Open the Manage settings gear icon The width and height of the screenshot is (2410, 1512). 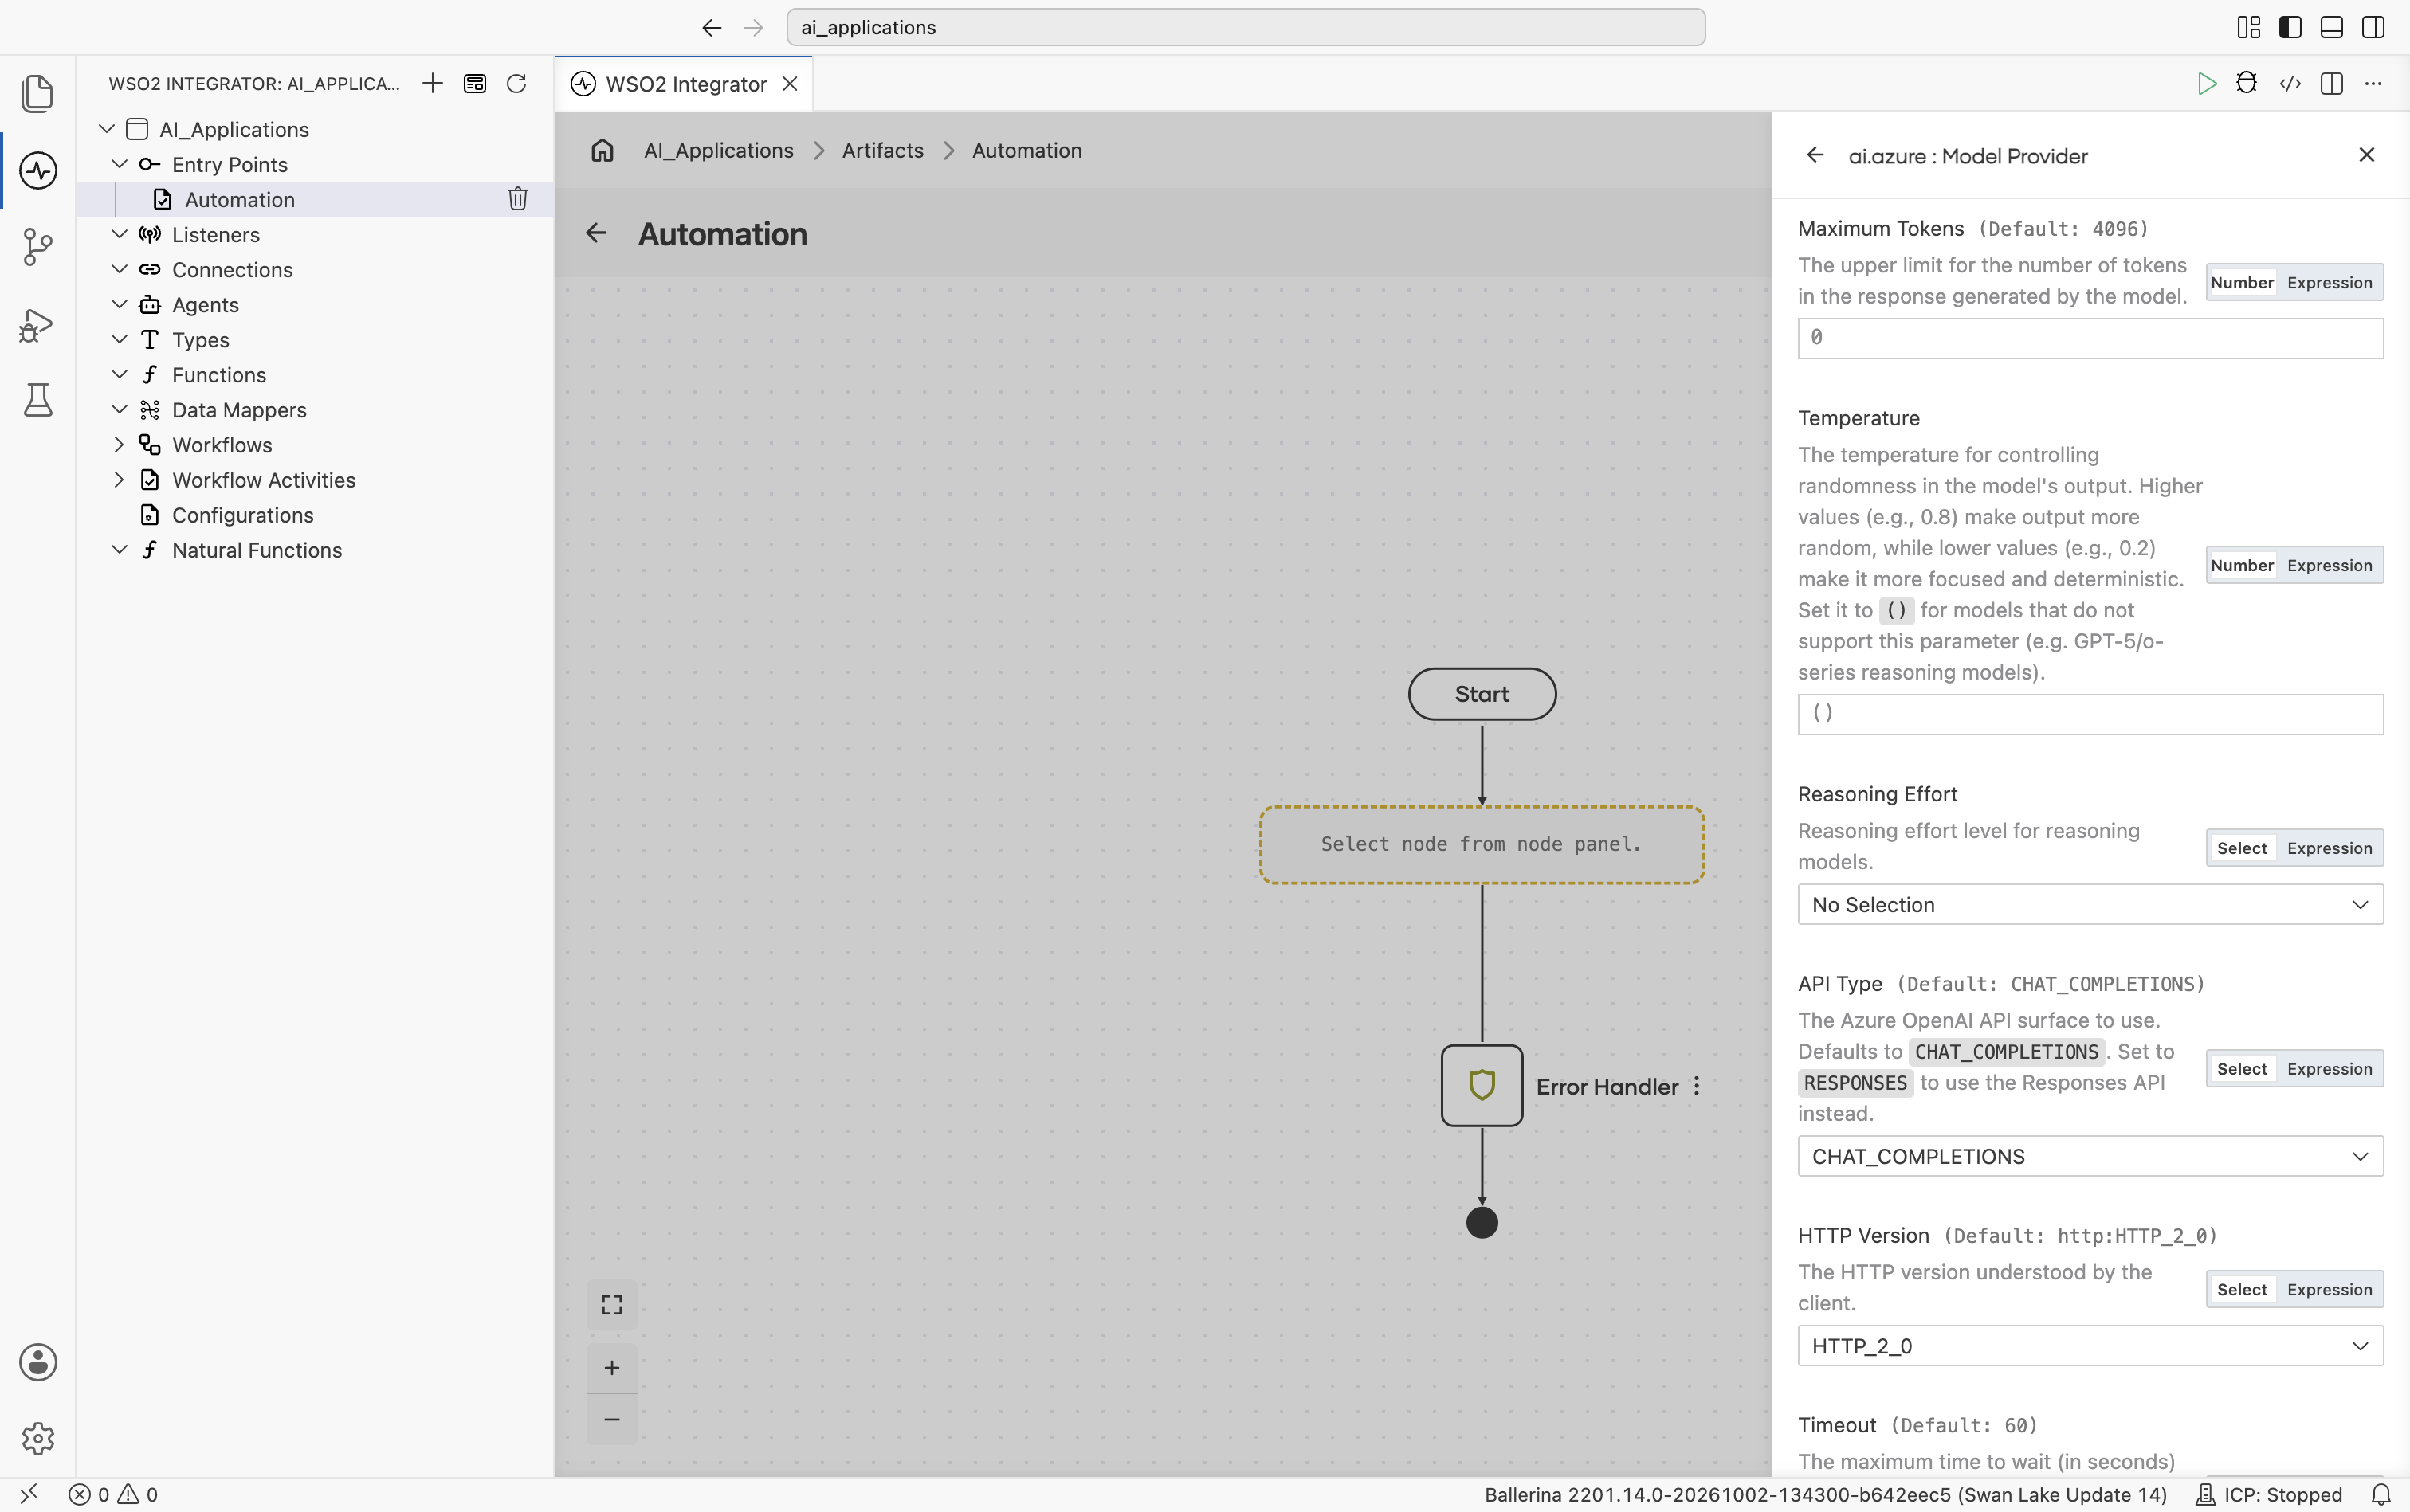(38, 1438)
